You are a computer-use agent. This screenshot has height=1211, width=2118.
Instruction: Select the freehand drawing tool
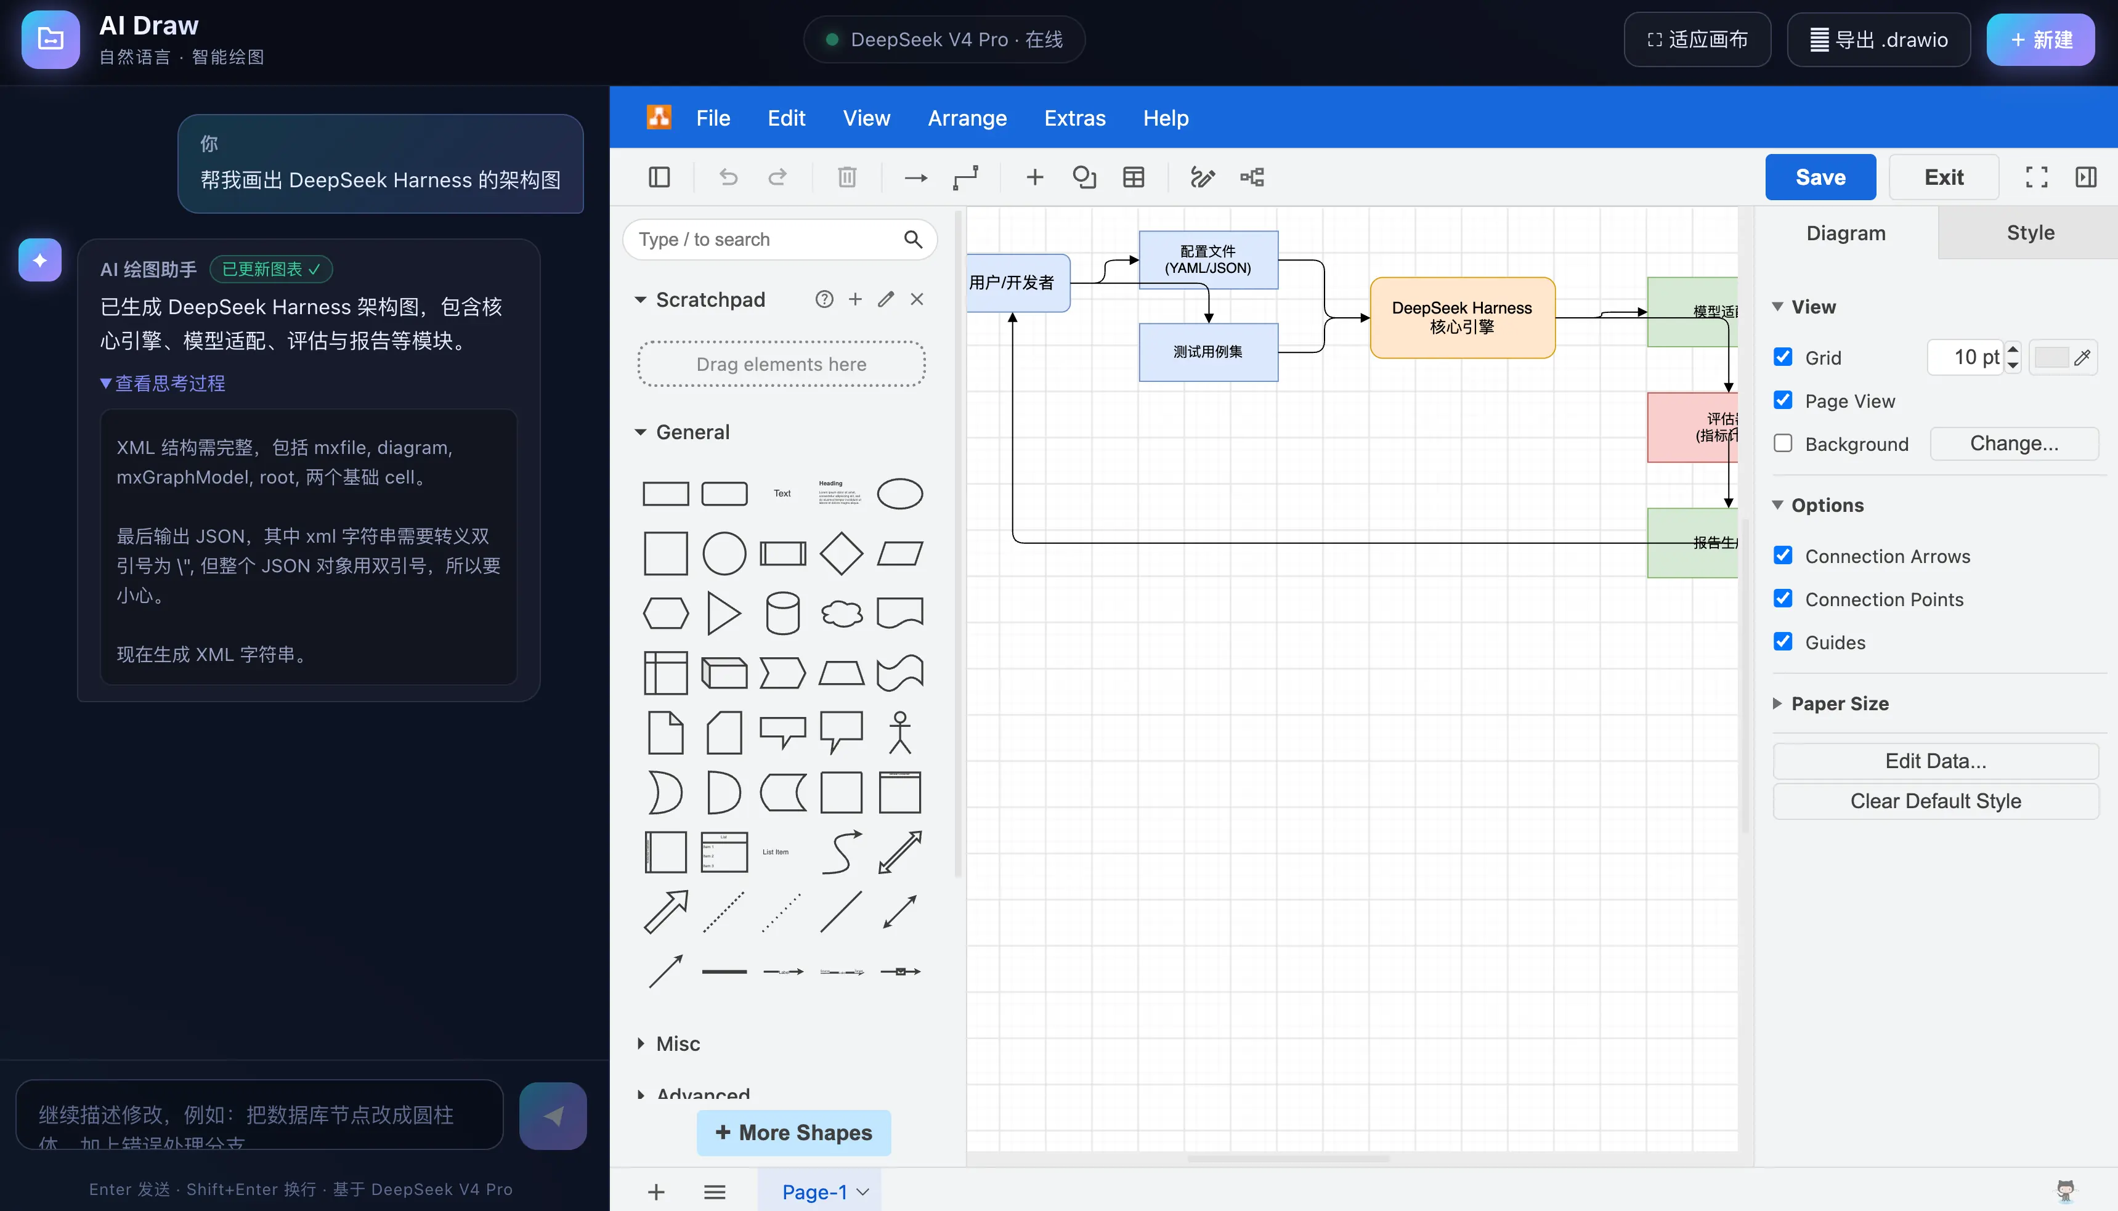pos(1203,177)
